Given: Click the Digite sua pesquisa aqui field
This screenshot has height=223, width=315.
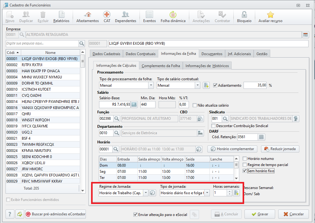Looking at the screenshot, I should coord(42,43).
